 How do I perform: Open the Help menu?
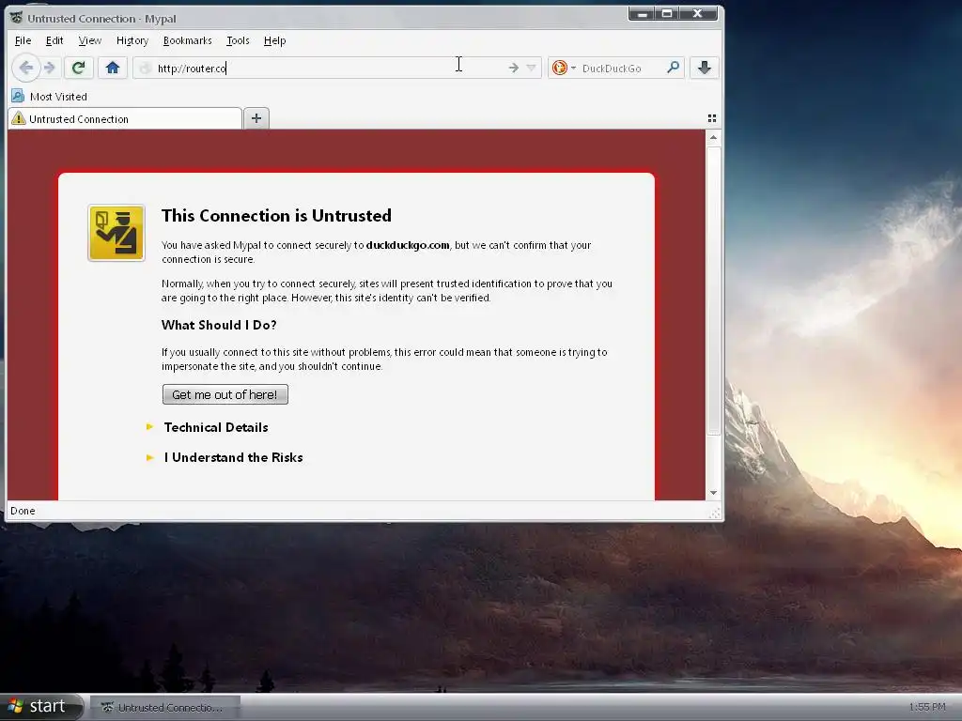click(274, 40)
